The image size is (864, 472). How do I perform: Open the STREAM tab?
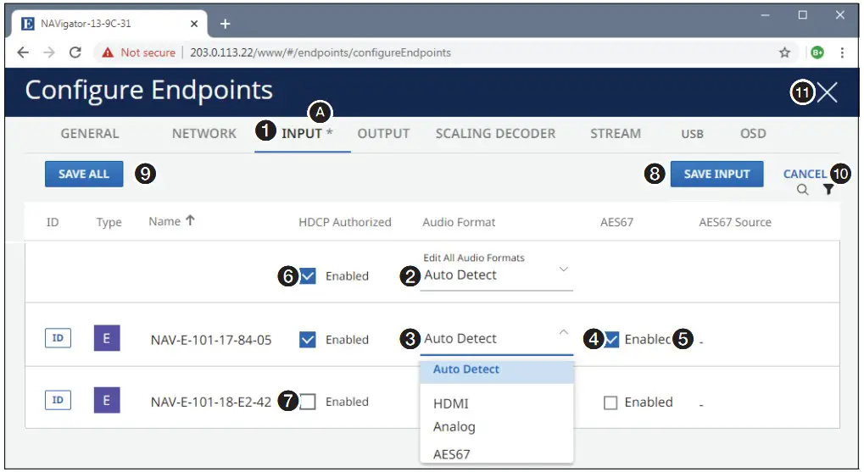[x=616, y=134]
